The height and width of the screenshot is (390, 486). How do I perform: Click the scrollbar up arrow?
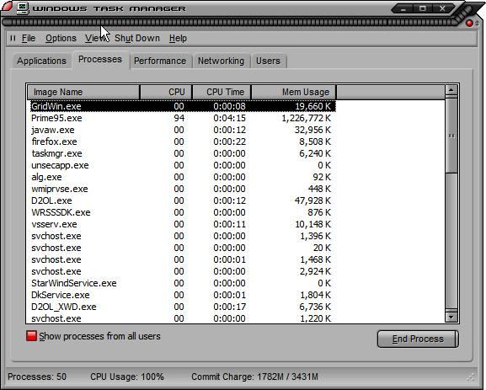[x=451, y=90]
